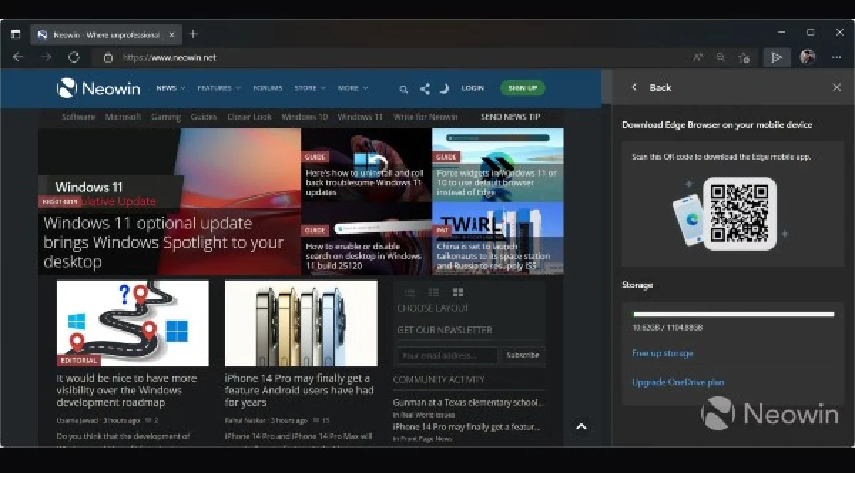
Task: Open the FORUMS menu item
Action: (268, 88)
